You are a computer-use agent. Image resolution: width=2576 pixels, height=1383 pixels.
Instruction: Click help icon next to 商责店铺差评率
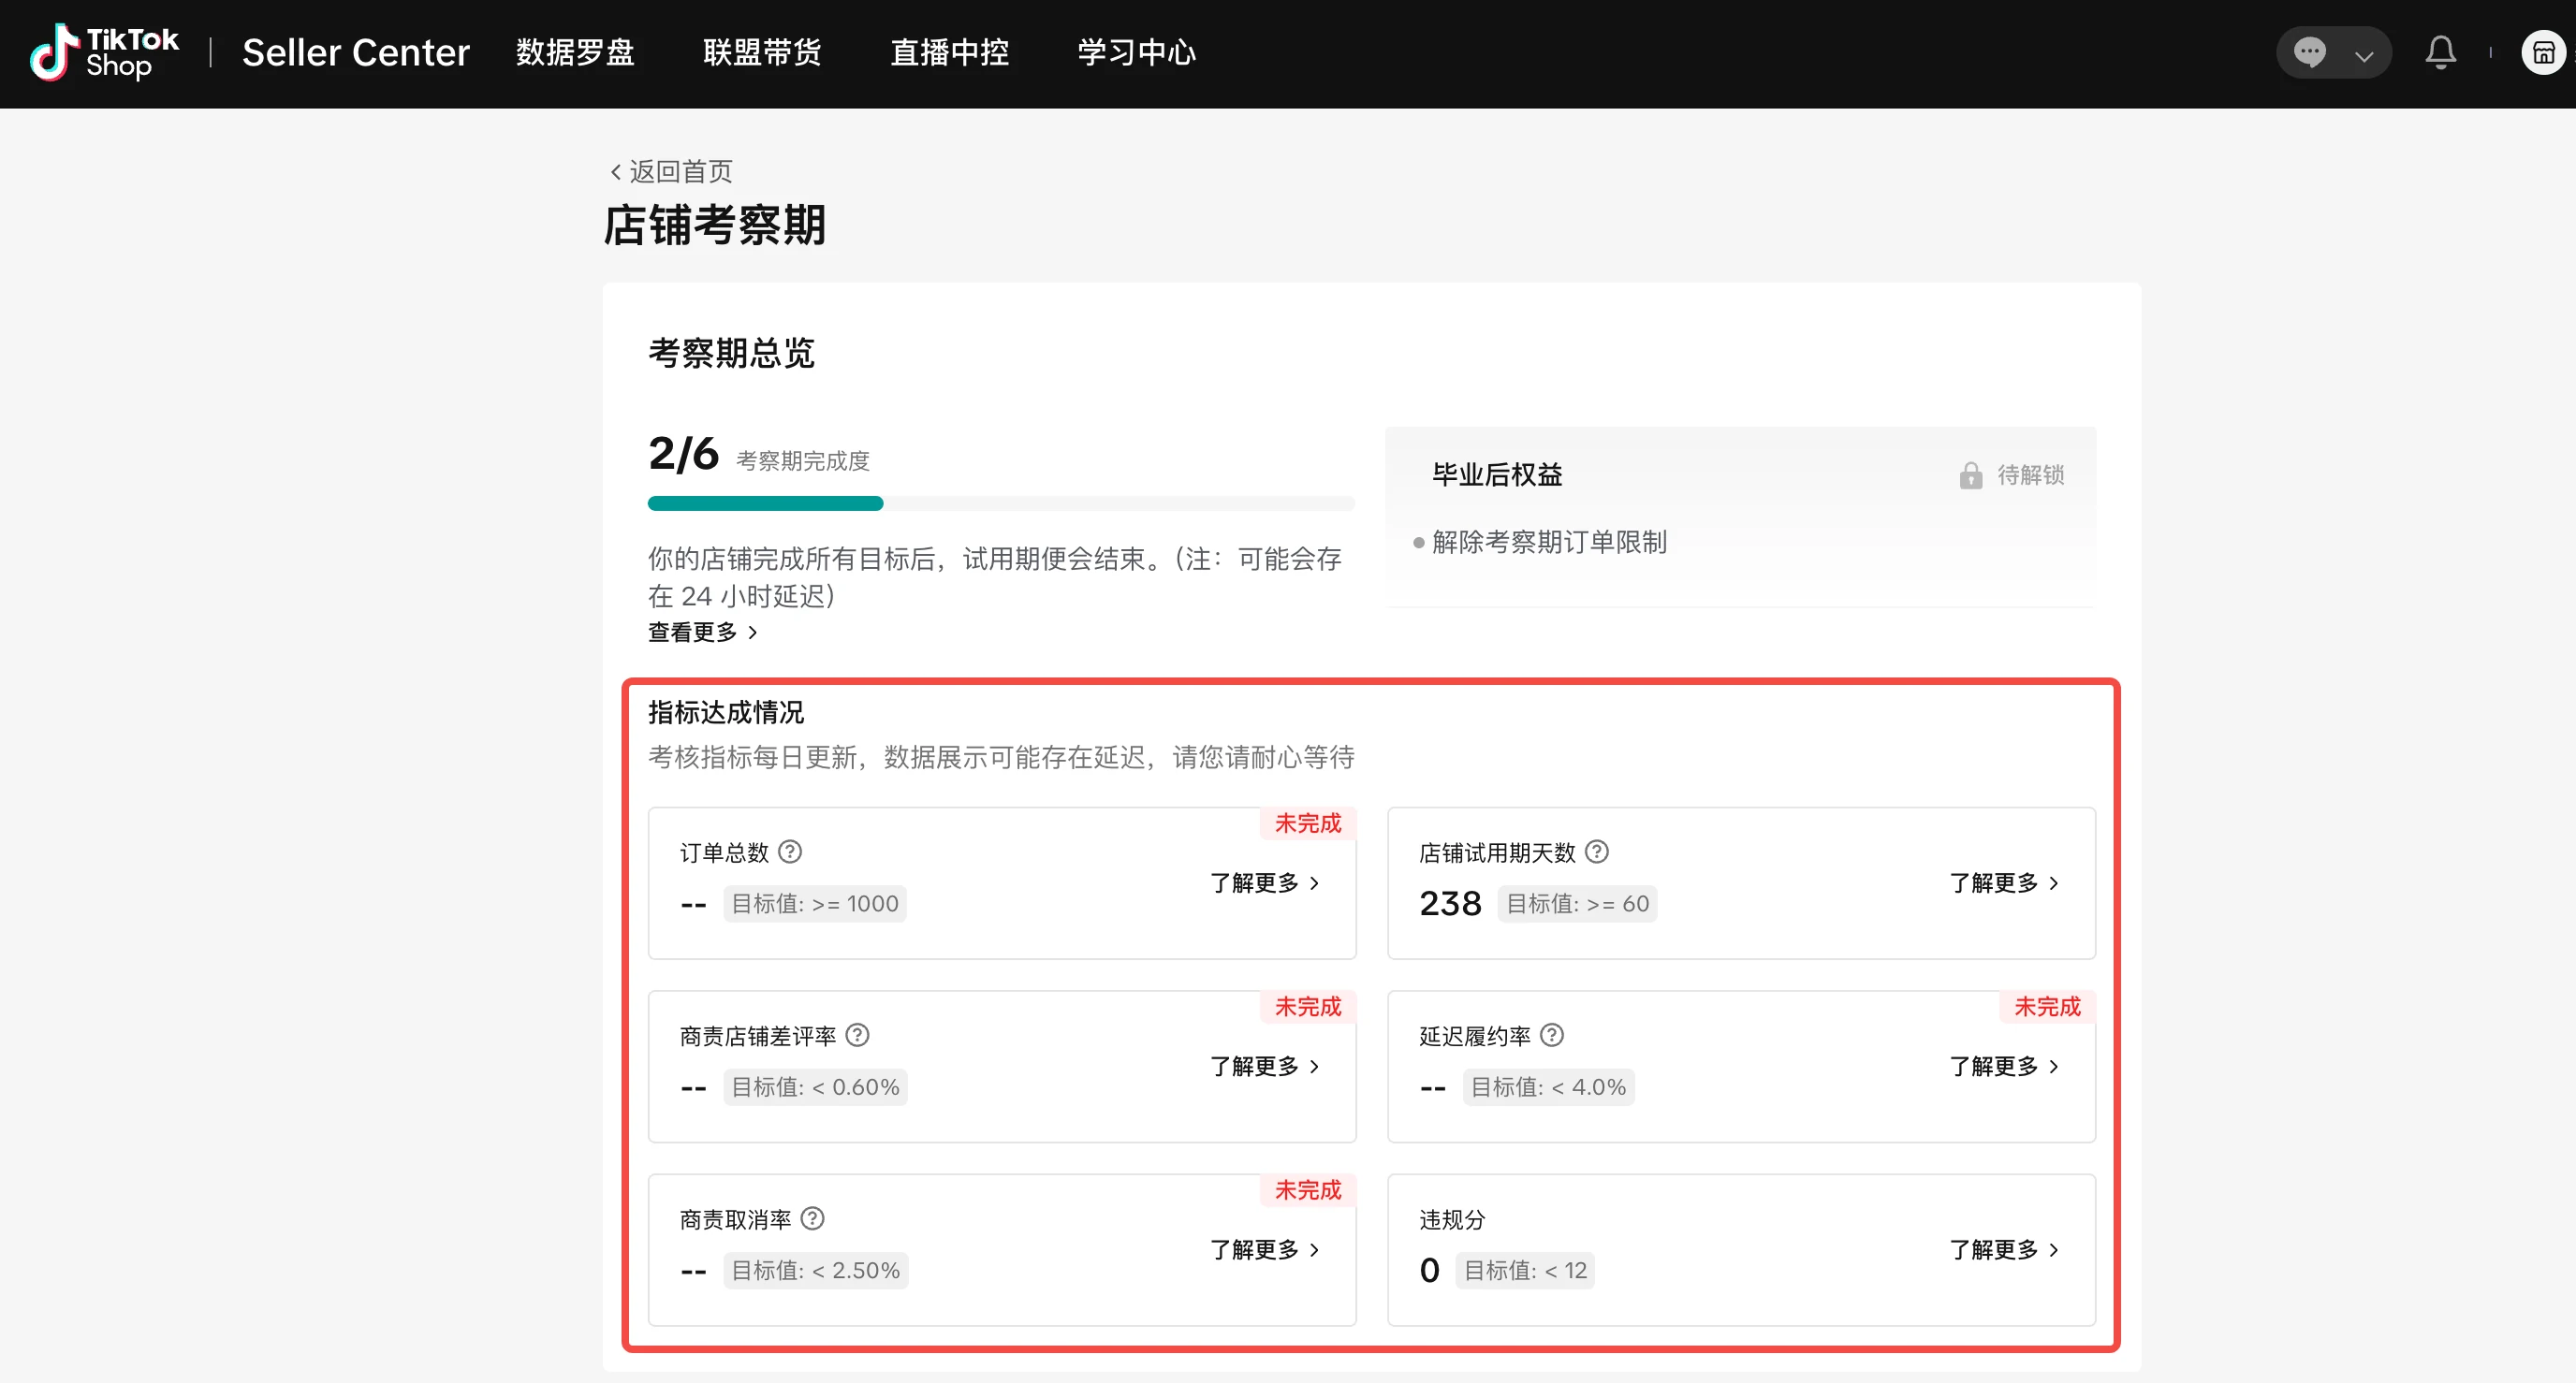point(857,1035)
